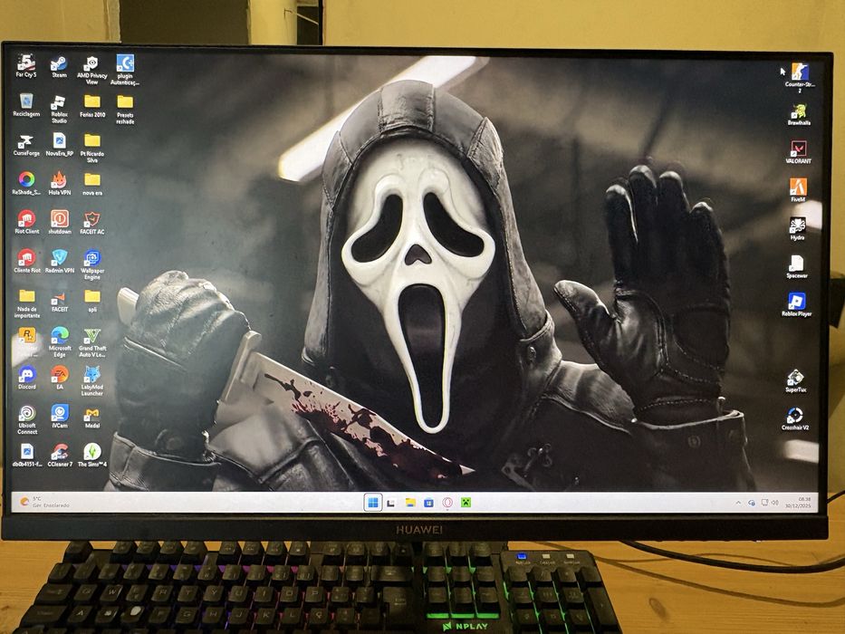Open the AMD Privacy View shortcut
The image size is (845, 634).
[x=91, y=70]
